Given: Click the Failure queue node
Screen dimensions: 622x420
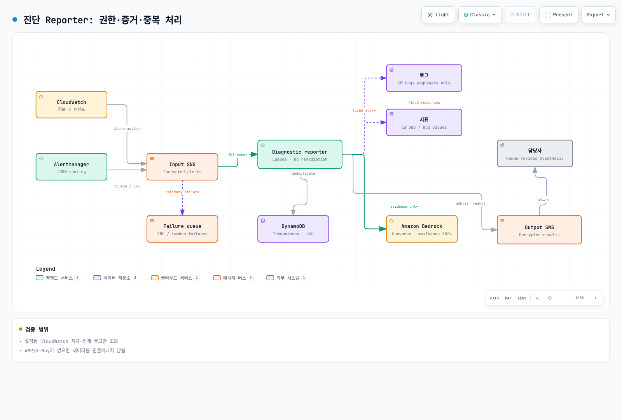Looking at the screenshot, I should [x=182, y=229].
